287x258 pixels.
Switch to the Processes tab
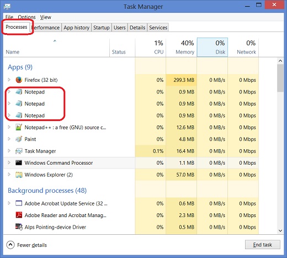point(17,27)
